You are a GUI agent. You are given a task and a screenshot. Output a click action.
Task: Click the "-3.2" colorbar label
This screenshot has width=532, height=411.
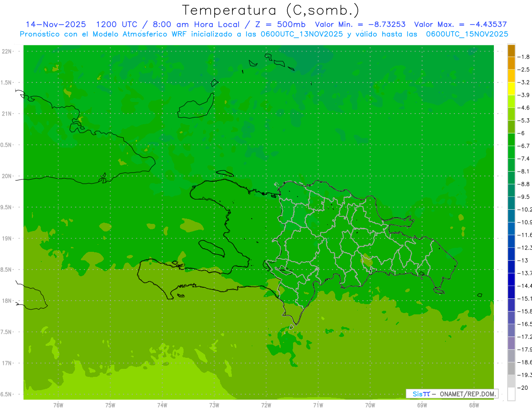[524, 82]
